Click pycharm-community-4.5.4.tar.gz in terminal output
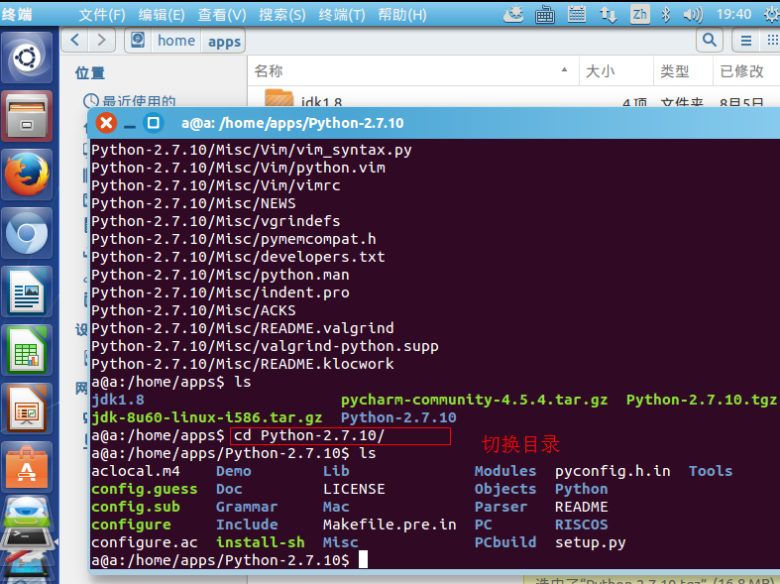Viewport: 780px width, 584px height. (x=474, y=400)
